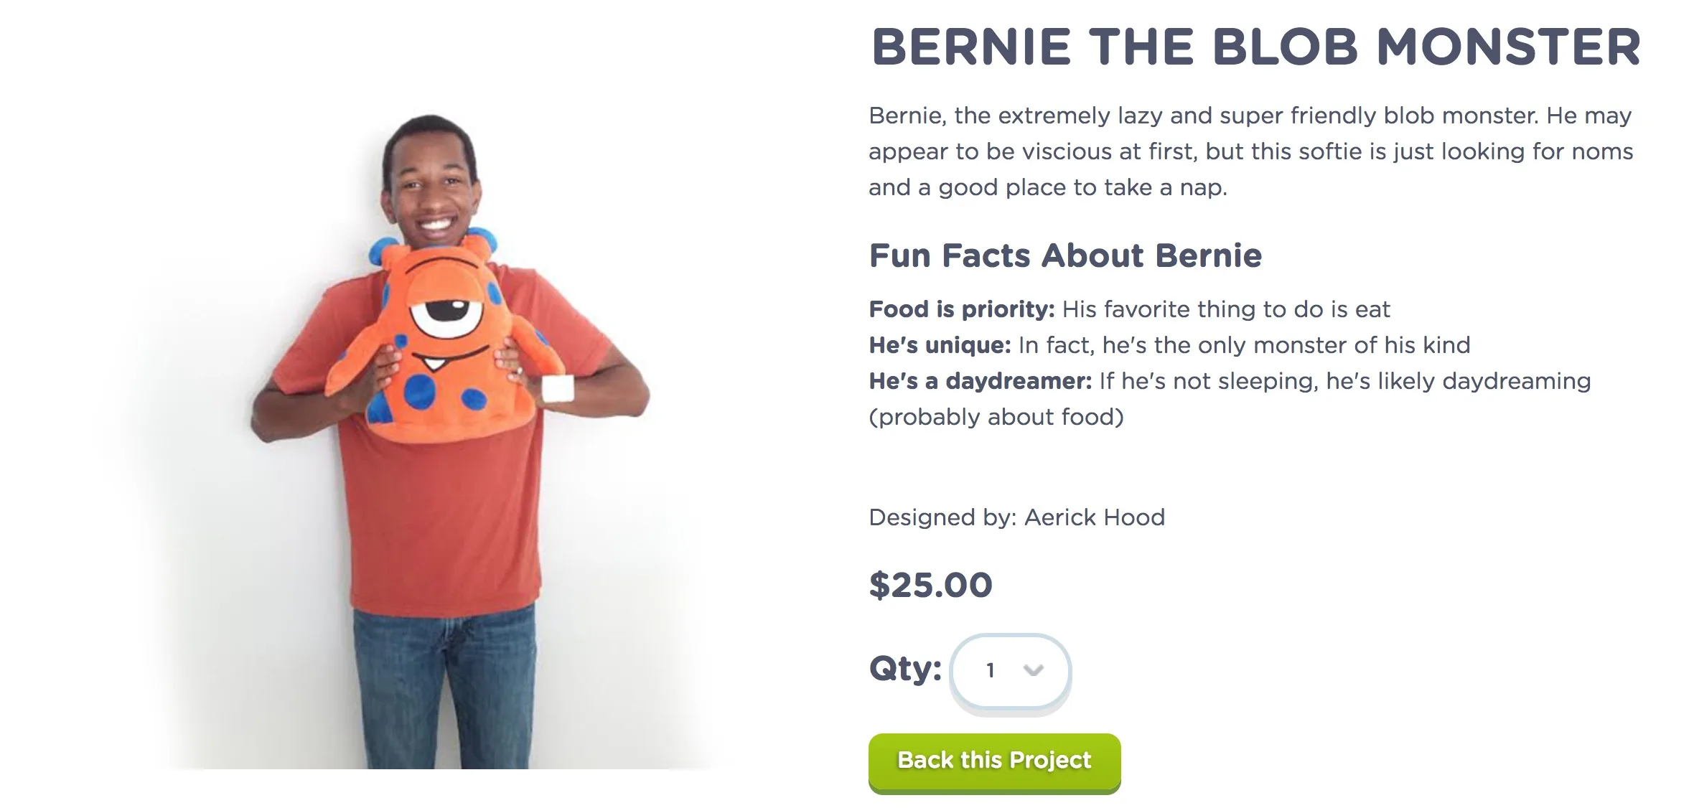Click the Fun Facts About Bernie heading
Image resolution: width=1694 pixels, height=808 pixels.
click(x=1065, y=255)
